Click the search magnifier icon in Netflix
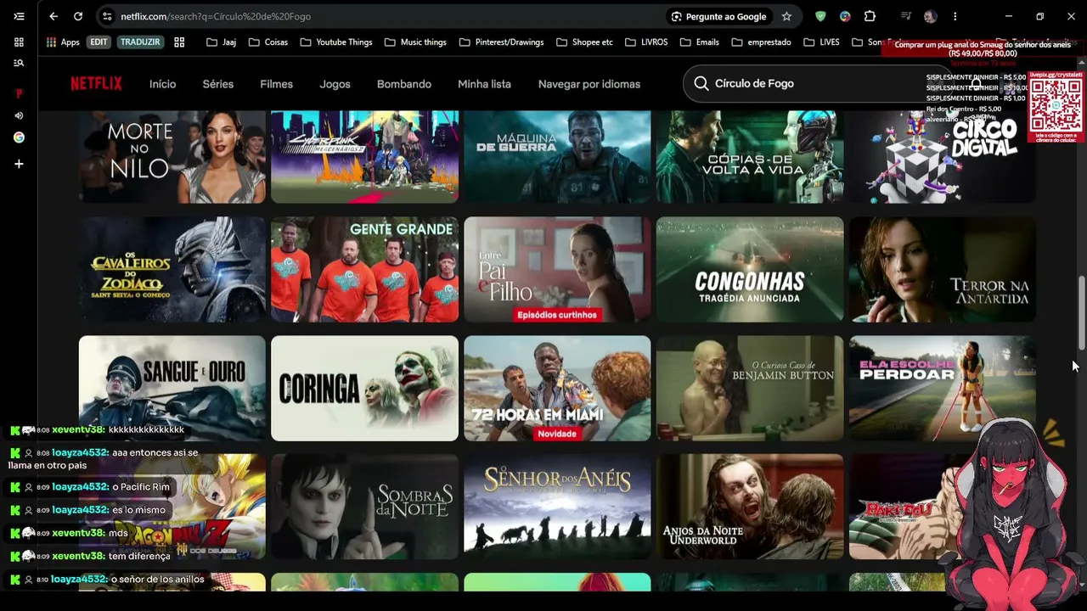The width and height of the screenshot is (1087, 611). point(701,83)
